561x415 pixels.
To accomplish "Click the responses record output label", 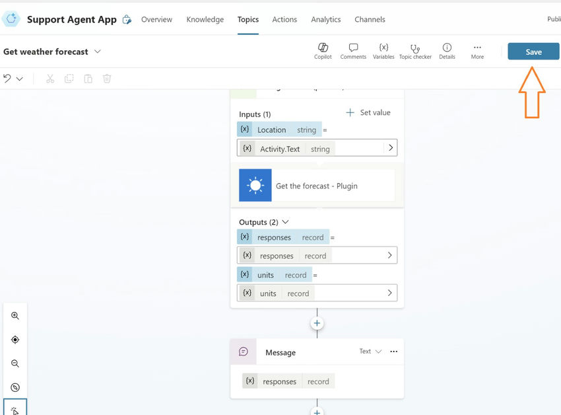I will click(283, 237).
